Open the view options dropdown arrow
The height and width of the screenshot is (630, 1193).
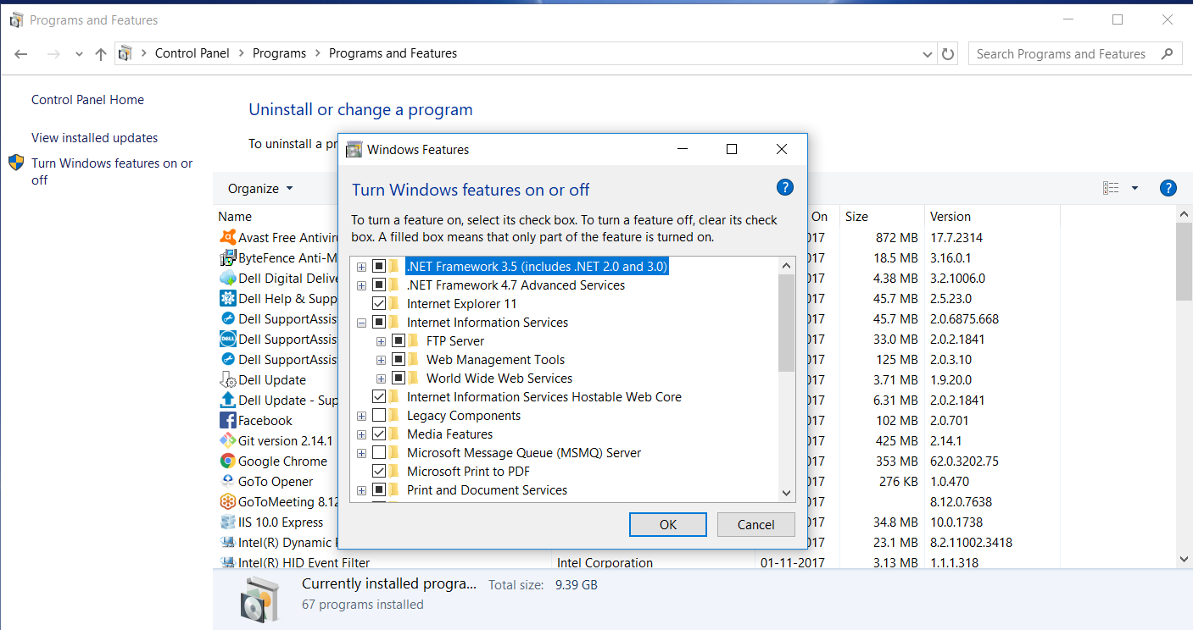coord(1134,188)
